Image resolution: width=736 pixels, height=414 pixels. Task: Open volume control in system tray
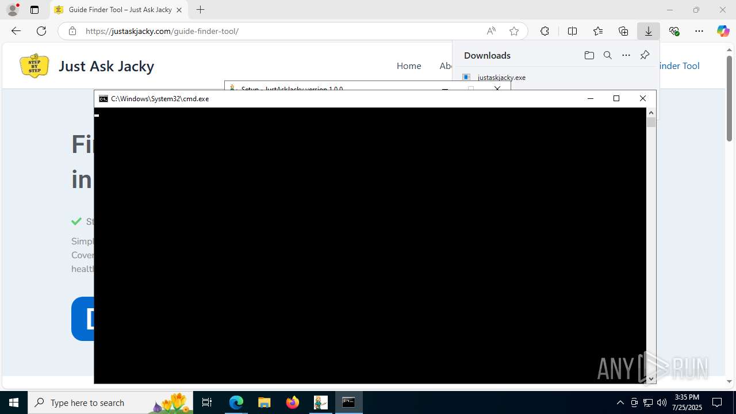tap(661, 402)
